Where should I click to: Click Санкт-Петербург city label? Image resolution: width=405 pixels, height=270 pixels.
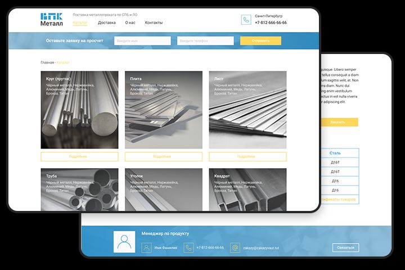point(269,16)
